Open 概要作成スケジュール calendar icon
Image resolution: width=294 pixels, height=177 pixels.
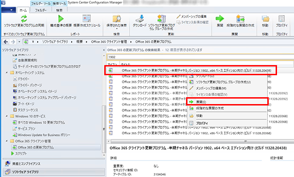[x=87, y=18]
